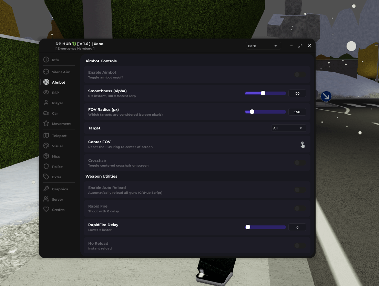The width and height of the screenshot is (379, 286).
Task: Enable the Rapid Fire switch
Action: 300,209
